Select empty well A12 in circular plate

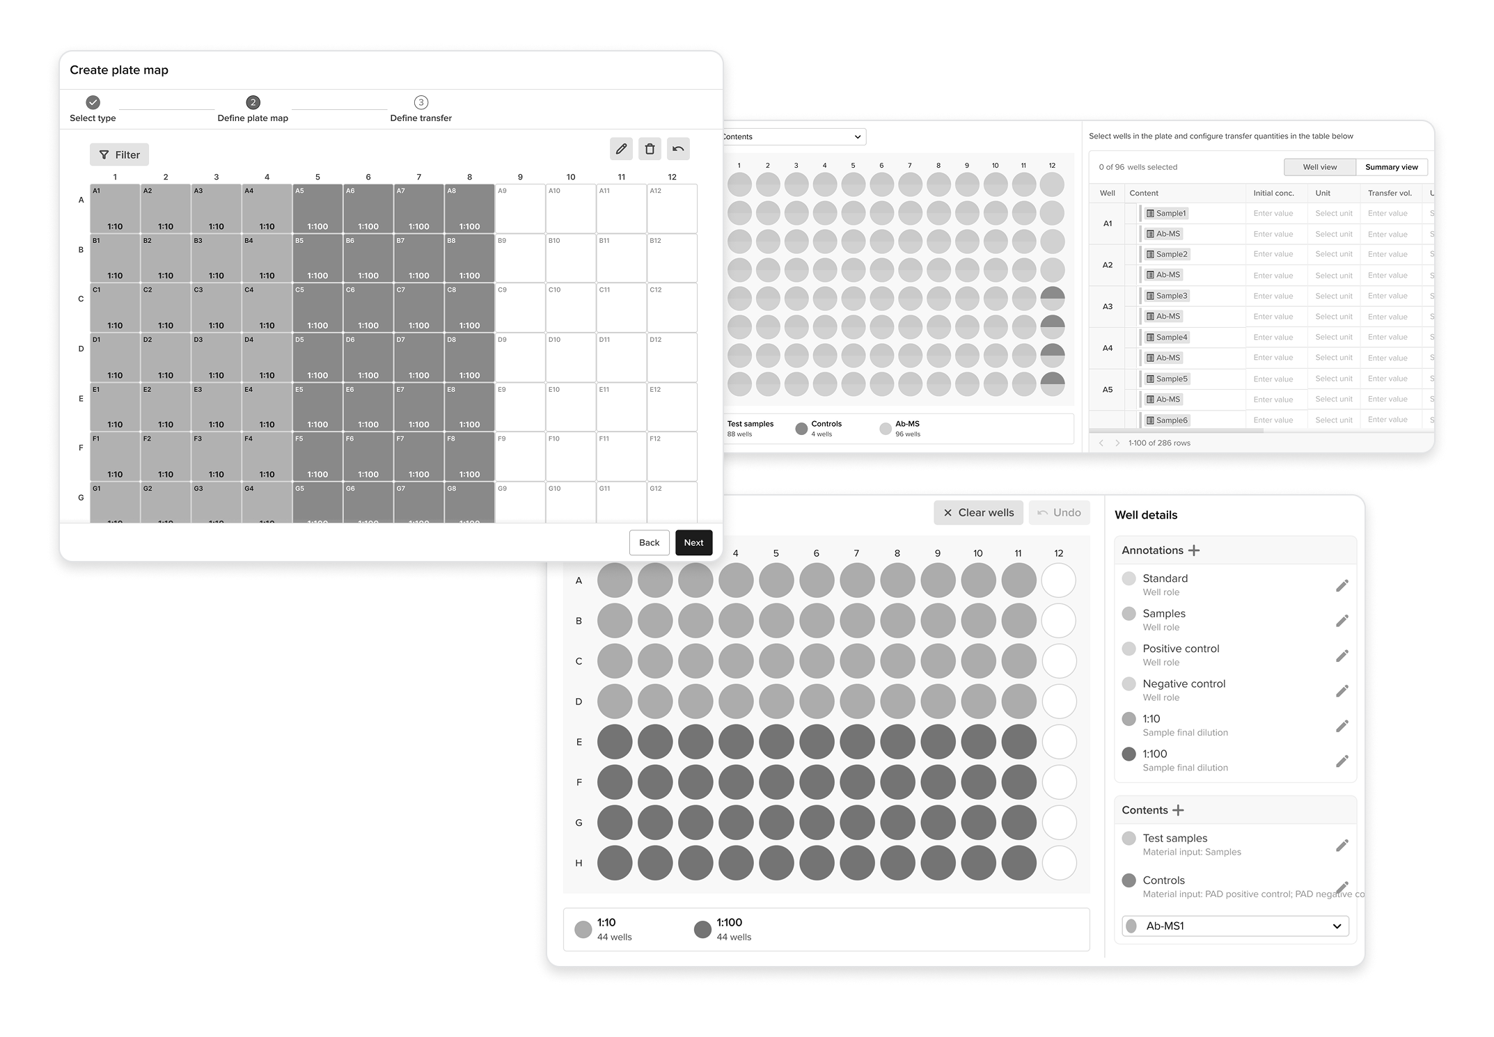pos(1058,580)
